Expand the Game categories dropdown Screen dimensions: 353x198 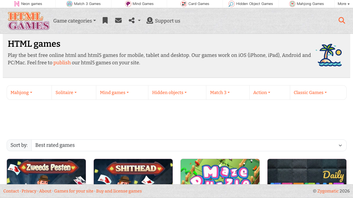click(74, 21)
